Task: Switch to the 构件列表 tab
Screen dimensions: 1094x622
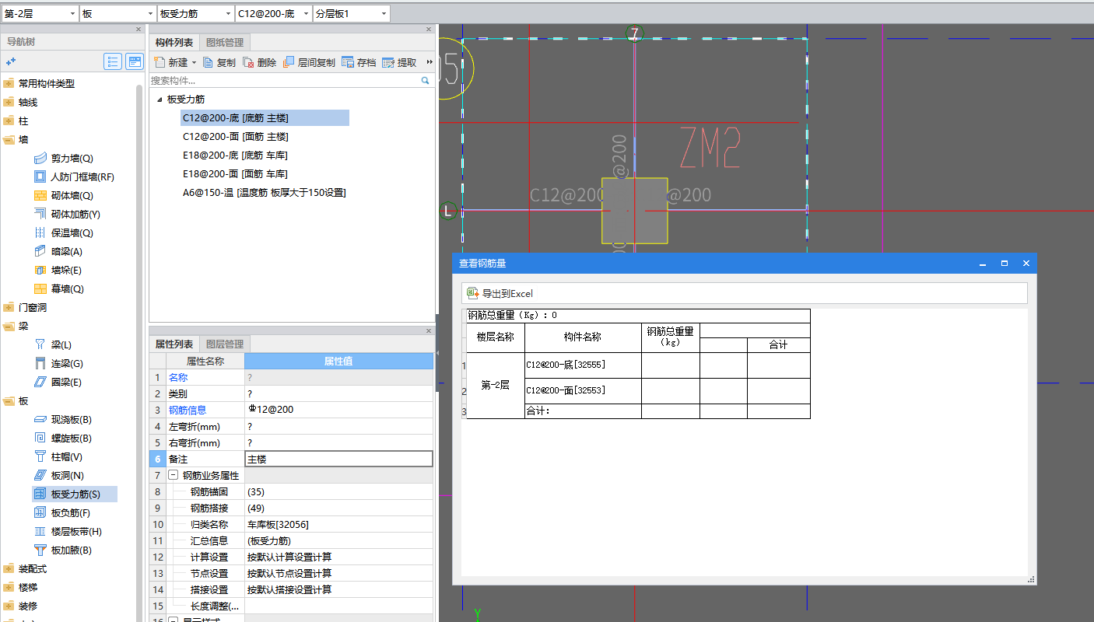Action: [x=174, y=43]
